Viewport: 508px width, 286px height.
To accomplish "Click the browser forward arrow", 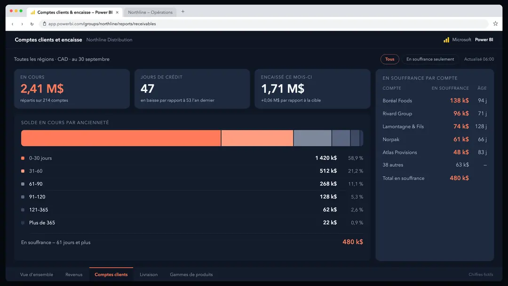I will (x=22, y=24).
